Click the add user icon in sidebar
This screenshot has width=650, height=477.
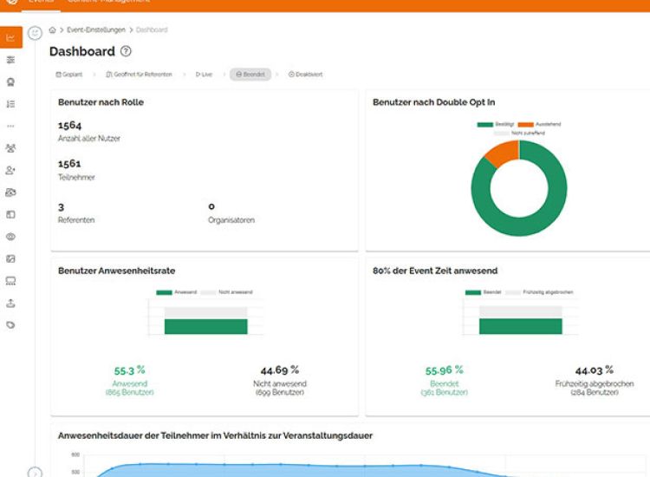coord(10,170)
